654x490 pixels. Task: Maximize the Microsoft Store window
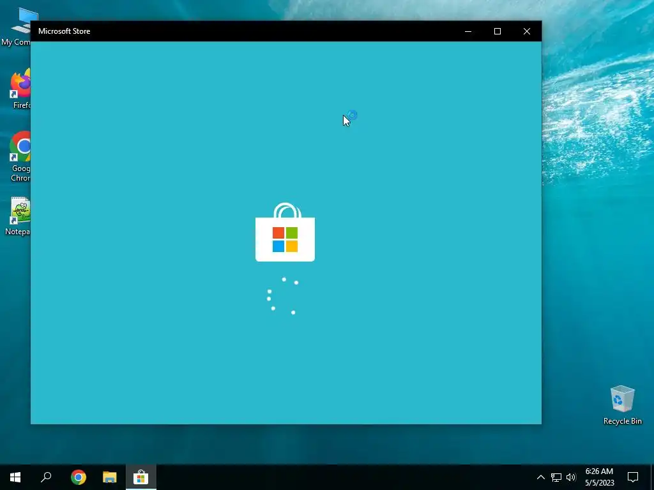[497, 31]
